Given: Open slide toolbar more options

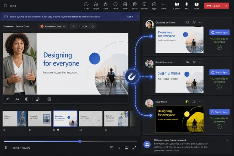Looking at the screenshot, I should (59, 99).
